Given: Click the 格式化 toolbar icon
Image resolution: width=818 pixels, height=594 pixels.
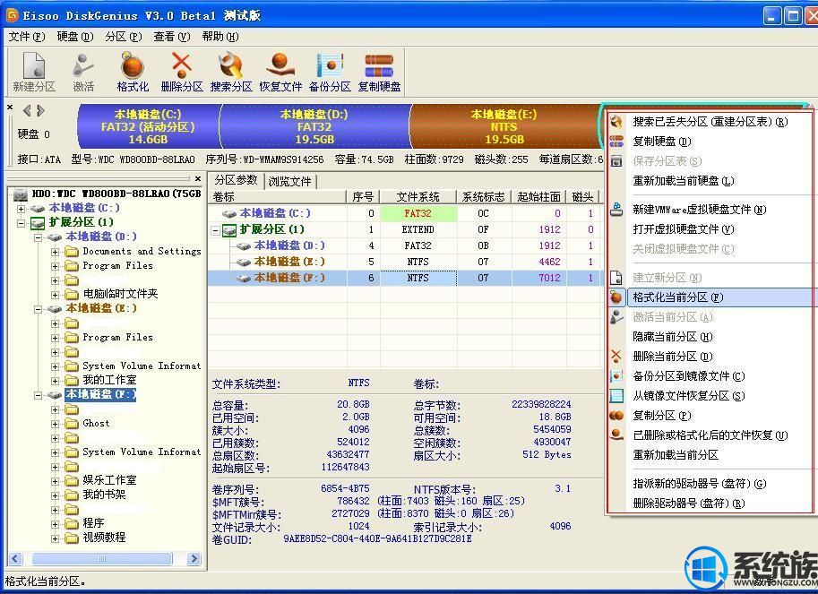Looking at the screenshot, I should [133, 72].
